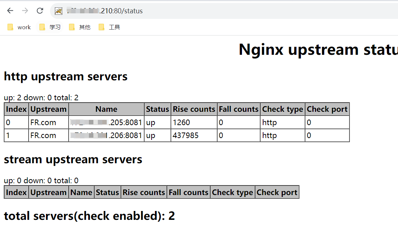
Task: Click the http upstream servers heading
Action: pos(66,76)
